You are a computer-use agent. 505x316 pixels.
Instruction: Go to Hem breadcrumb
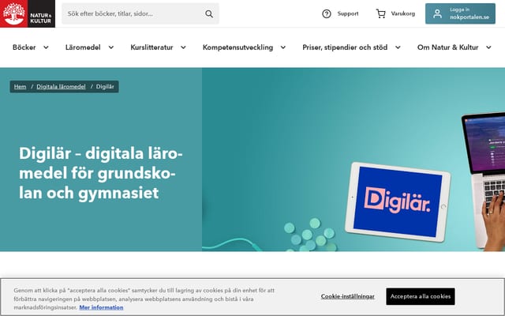pyautogui.click(x=20, y=86)
